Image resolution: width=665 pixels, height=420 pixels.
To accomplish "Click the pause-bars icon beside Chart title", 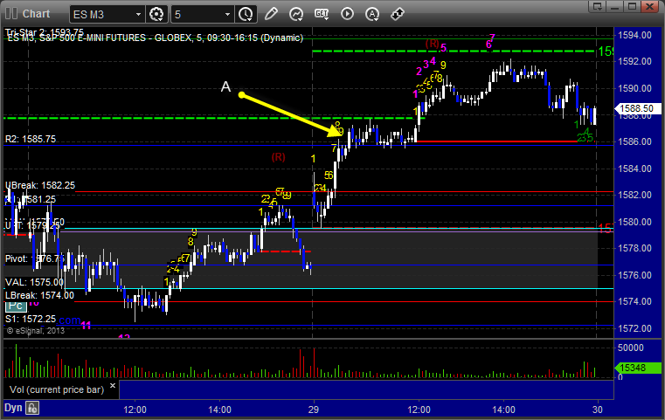I will [11, 14].
